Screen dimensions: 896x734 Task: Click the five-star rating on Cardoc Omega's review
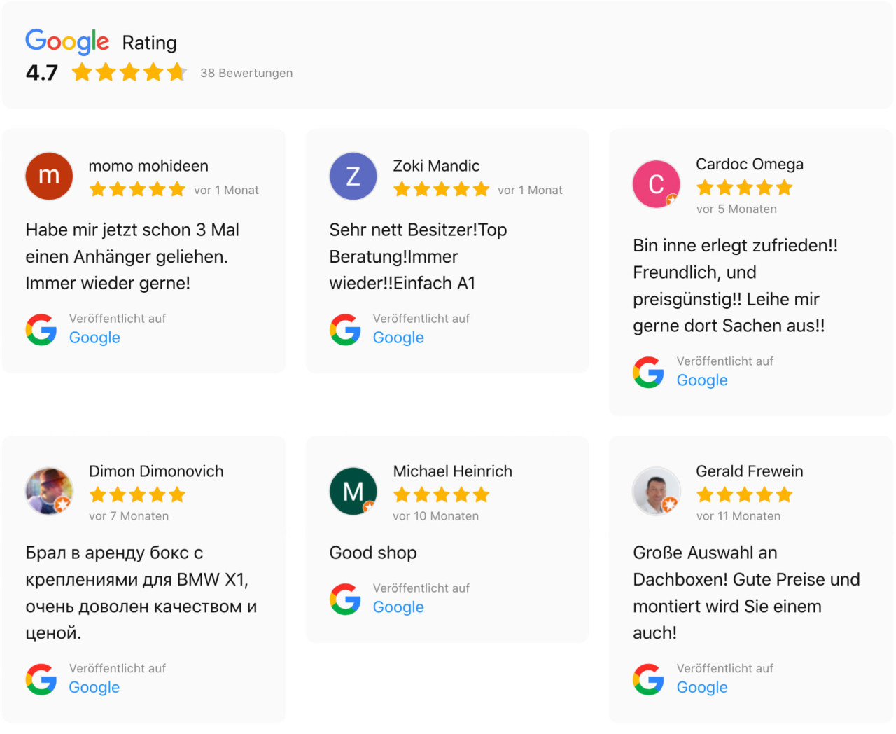(744, 187)
